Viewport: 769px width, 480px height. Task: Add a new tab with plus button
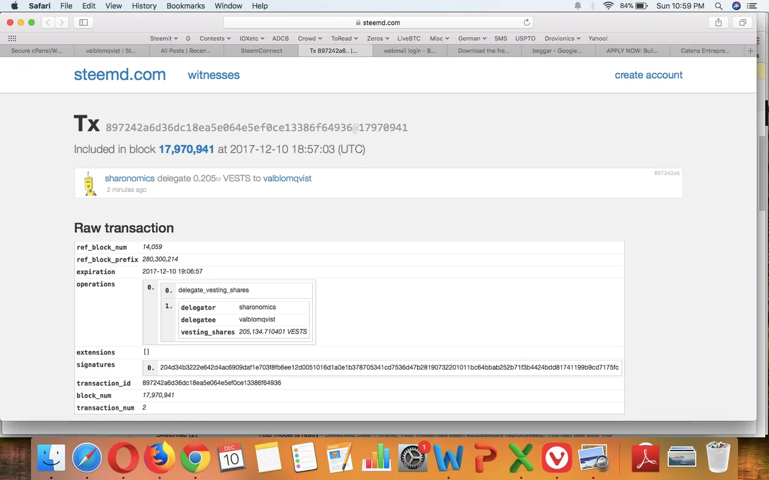click(x=750, y=51)
